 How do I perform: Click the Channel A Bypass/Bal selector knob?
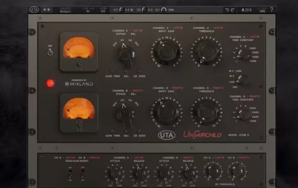[126, 55]
